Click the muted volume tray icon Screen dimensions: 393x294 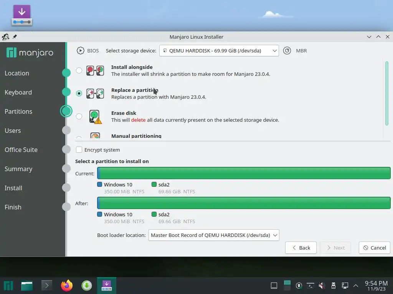[x=322, y=286]
